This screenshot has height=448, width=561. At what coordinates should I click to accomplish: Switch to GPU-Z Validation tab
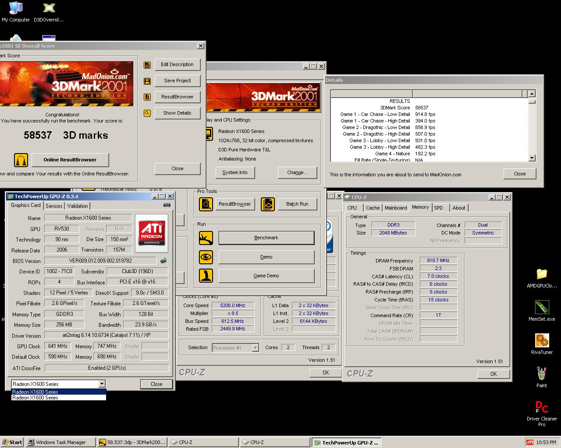[x=78, y=206]
